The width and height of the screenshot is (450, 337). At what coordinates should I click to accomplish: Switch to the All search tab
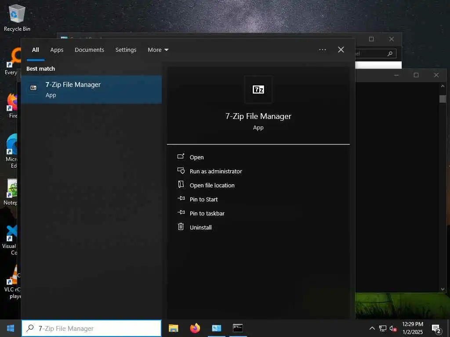tap(35, 50)
